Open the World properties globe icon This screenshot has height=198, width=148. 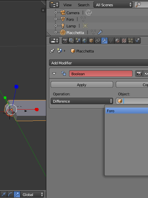tap(85, 41)
